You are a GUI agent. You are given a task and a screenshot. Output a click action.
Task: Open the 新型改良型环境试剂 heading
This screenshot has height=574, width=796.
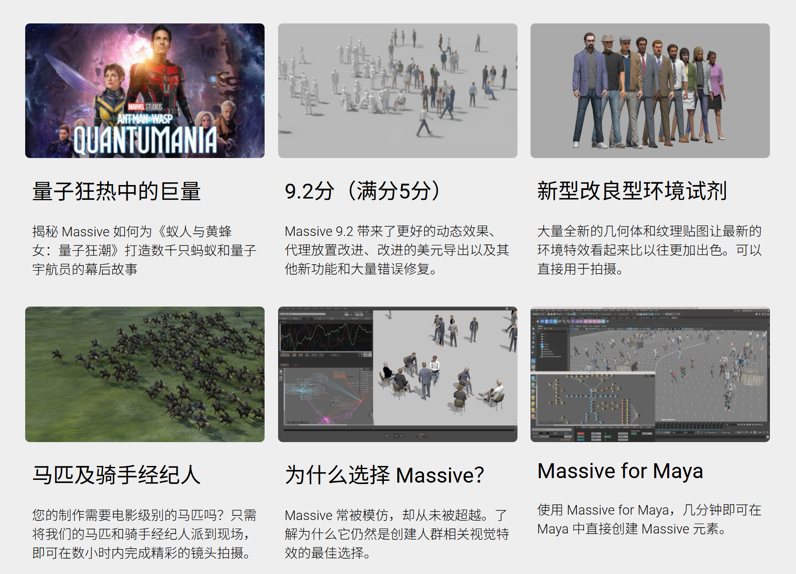click(632, 191)
